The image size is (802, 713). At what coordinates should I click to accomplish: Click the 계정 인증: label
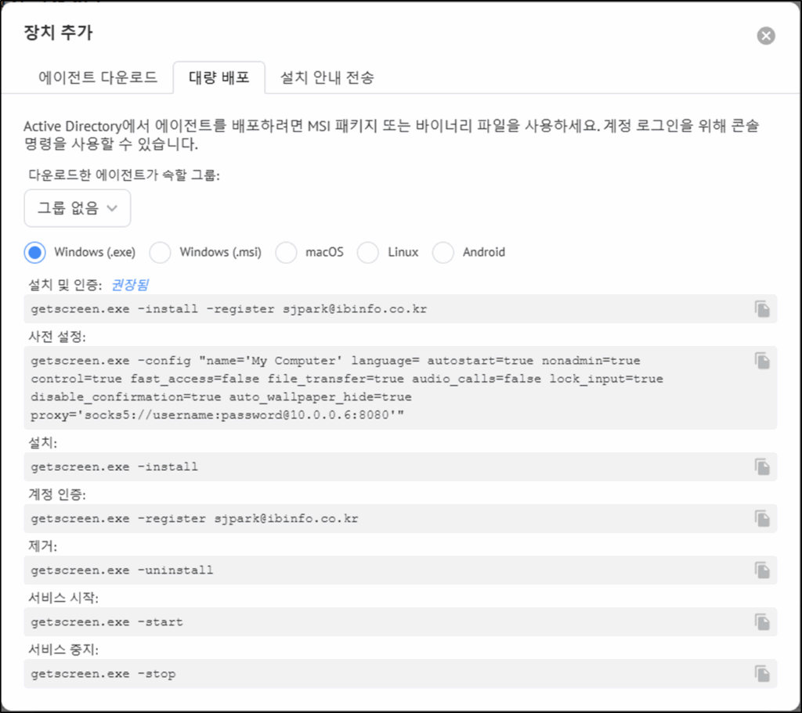pos(56,494)
